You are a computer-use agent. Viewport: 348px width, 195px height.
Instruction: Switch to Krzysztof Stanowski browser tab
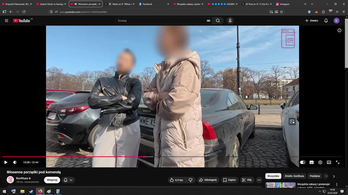pyautogui.click(x=17, y=4)
